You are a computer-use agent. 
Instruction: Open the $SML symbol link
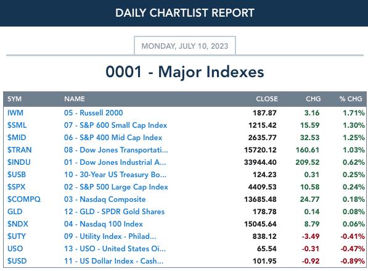tap(17, 125)
